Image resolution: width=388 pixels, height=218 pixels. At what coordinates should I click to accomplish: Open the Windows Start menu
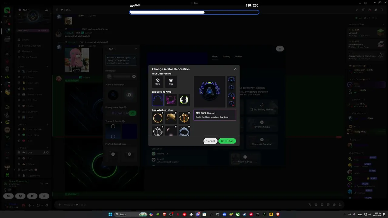click(x=110, y=214)
